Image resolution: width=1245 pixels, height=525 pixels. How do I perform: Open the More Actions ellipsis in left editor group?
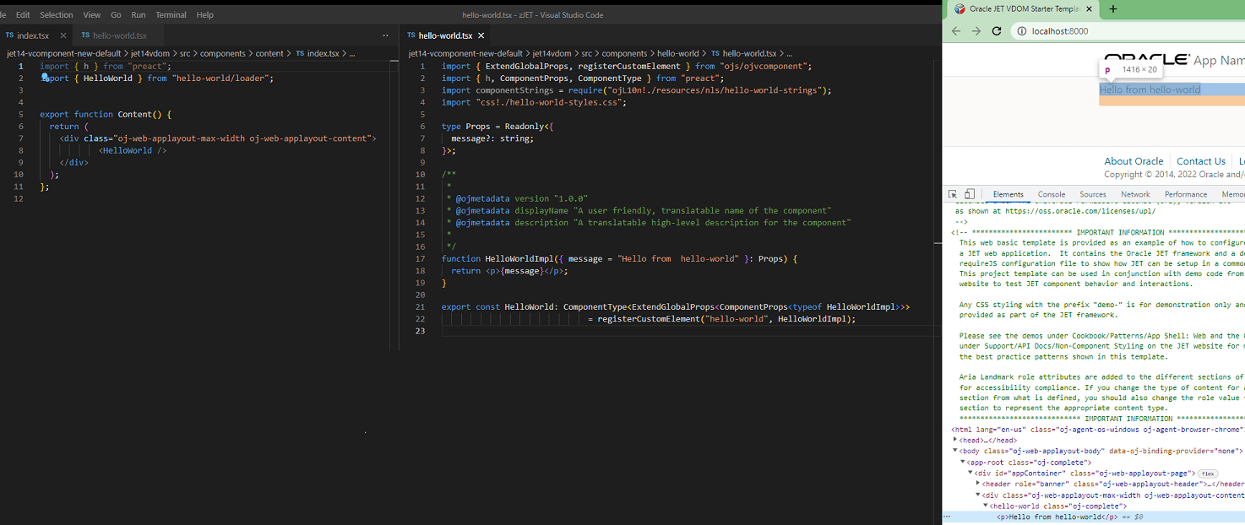385,35
